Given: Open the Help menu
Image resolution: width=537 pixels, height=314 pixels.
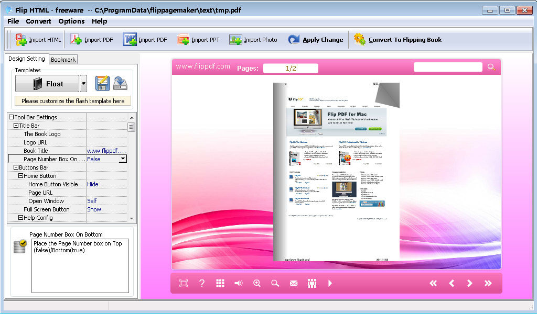Looking at the screenshot, I should pos(99,21).
